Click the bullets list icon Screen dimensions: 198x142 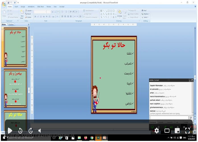(x=63, y=12)
